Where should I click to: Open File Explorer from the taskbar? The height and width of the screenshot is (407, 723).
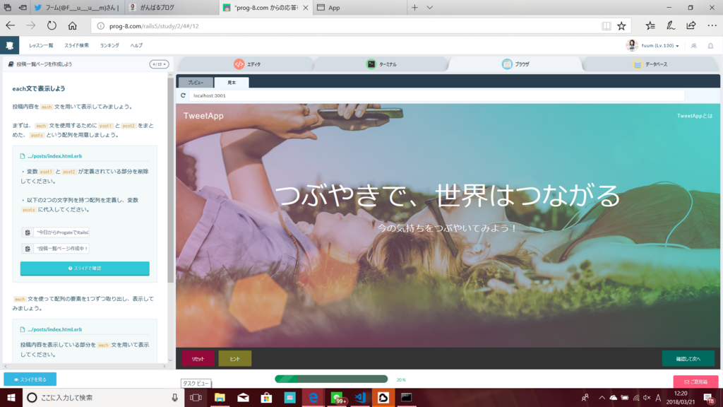click(x=220, y=397)
